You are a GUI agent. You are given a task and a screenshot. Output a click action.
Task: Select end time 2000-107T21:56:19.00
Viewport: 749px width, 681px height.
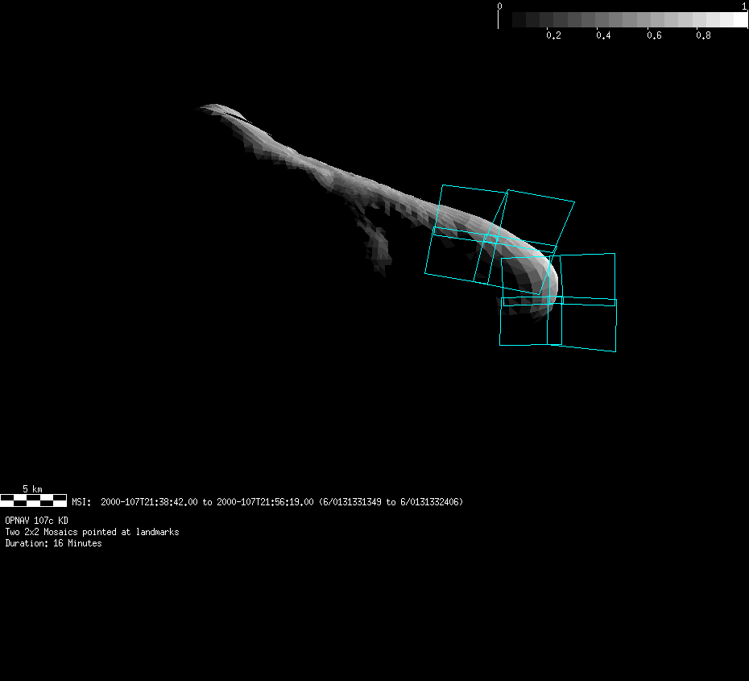(x=265, y=502)
